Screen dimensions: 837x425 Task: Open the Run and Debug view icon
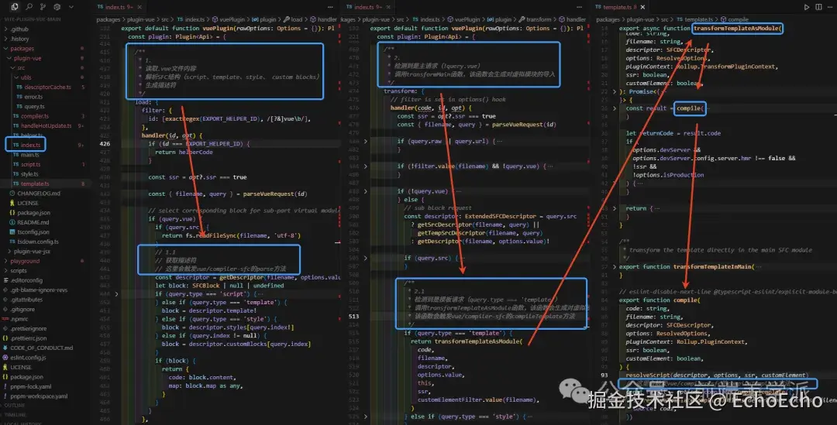tap(57, 7)
